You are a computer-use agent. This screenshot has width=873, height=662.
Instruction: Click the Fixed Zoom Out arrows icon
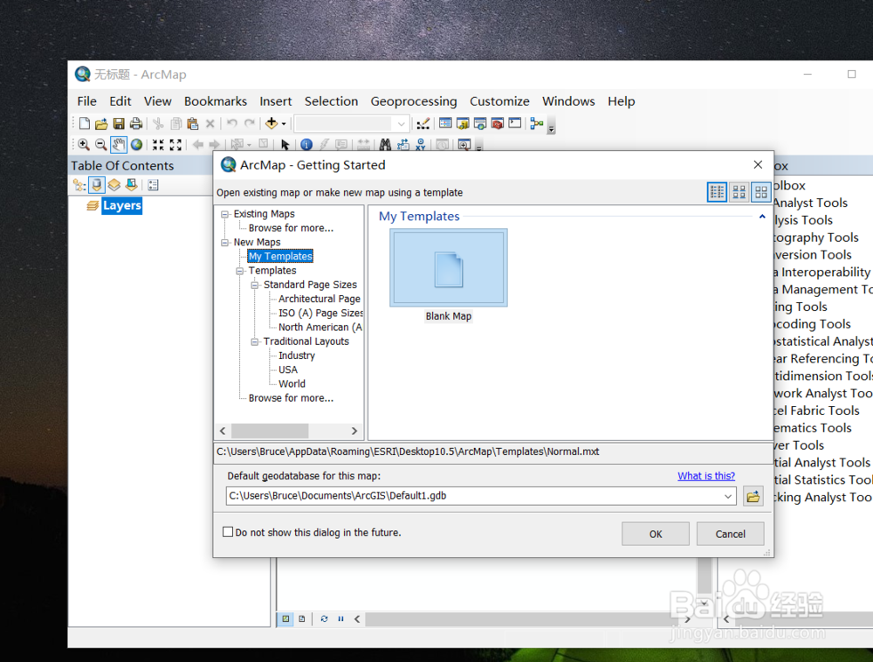pyautogui.click(x=175, y=145)
